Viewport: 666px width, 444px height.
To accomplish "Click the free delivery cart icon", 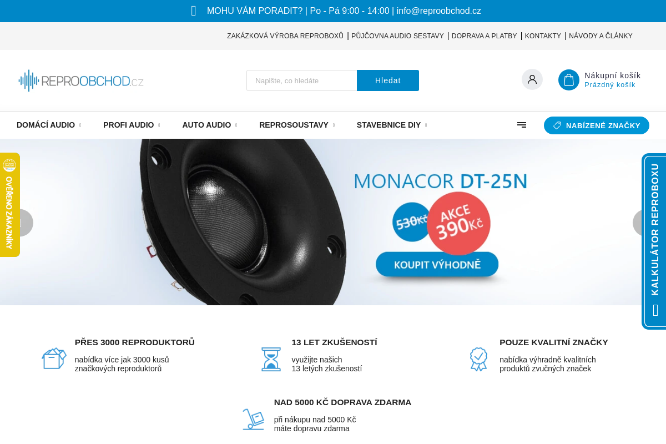I will coord(253,419).
